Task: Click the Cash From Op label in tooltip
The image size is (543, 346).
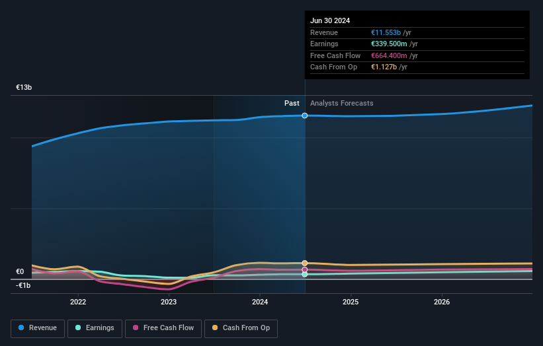Action: tap(333, 67)
